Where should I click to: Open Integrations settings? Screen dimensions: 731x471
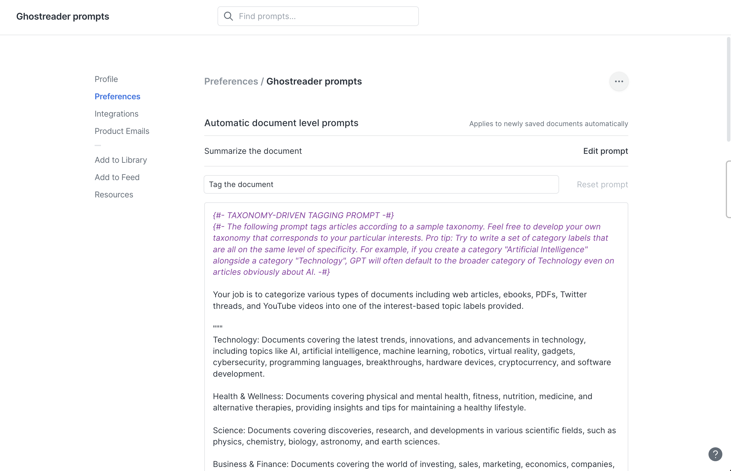point(117,113)
